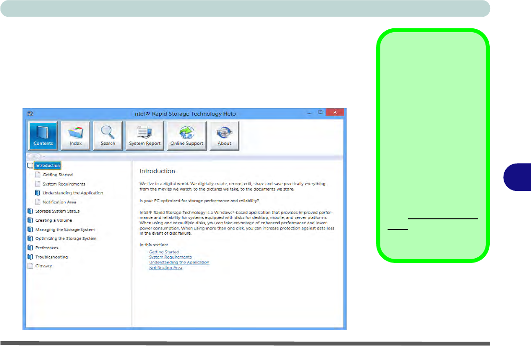Maximize the Help window
This screenshot has height=346, width=531.
pos(320,112)
